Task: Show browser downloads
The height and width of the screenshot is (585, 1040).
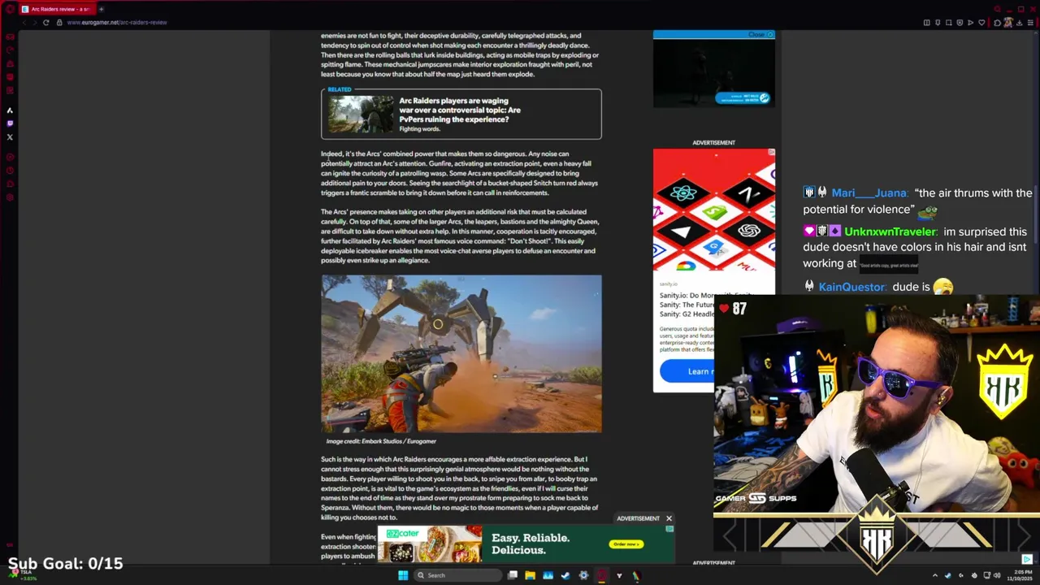Action: (x=1019, y=23)
